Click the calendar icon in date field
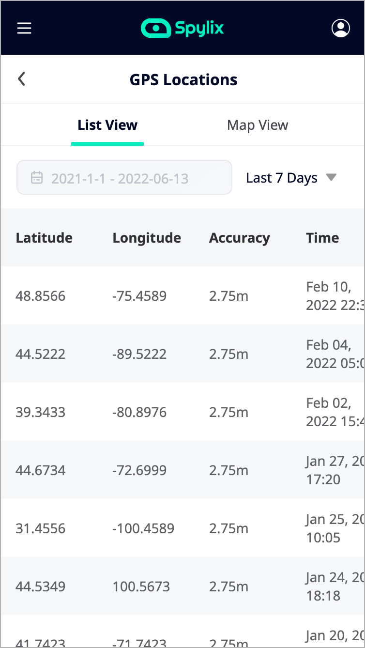This screenshot has width=365, height=648. point(37,178)
